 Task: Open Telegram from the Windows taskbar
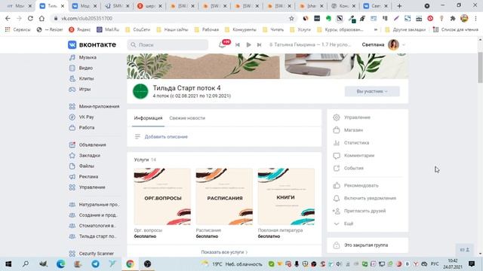[x=95, y=263]
